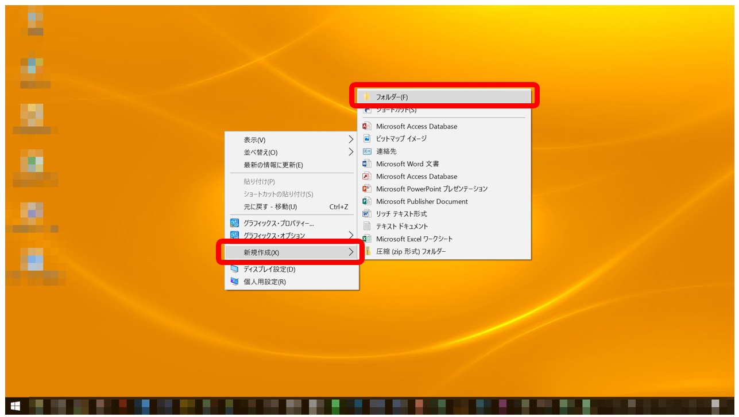Choose 連絡先 from the new item list
739x417 pixels.
point(386,151)
